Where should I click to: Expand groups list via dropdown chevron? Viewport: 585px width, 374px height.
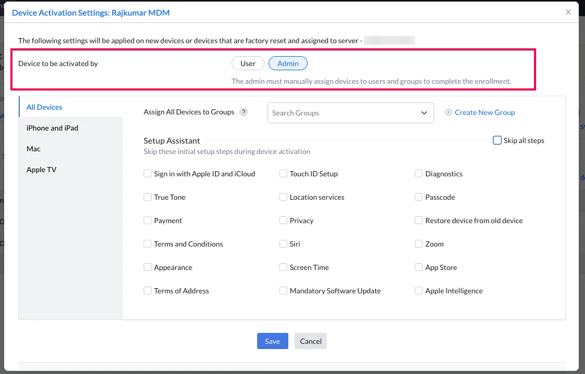point(424,112)
